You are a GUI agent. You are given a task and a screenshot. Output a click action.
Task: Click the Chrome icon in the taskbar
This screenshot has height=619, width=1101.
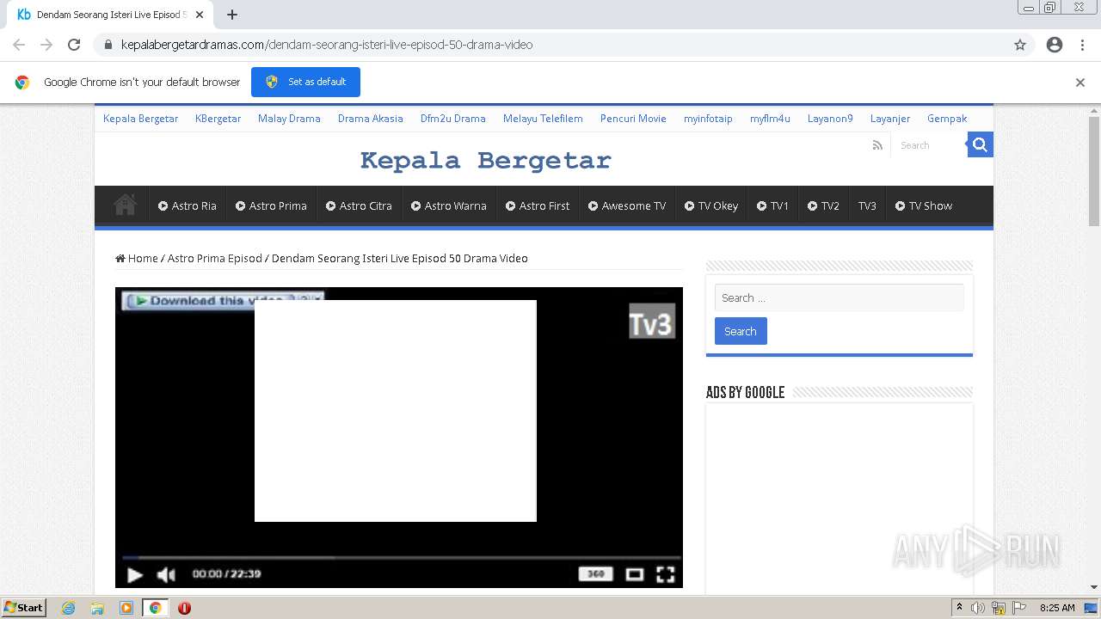pyautogui.click(x=155, y=608)
